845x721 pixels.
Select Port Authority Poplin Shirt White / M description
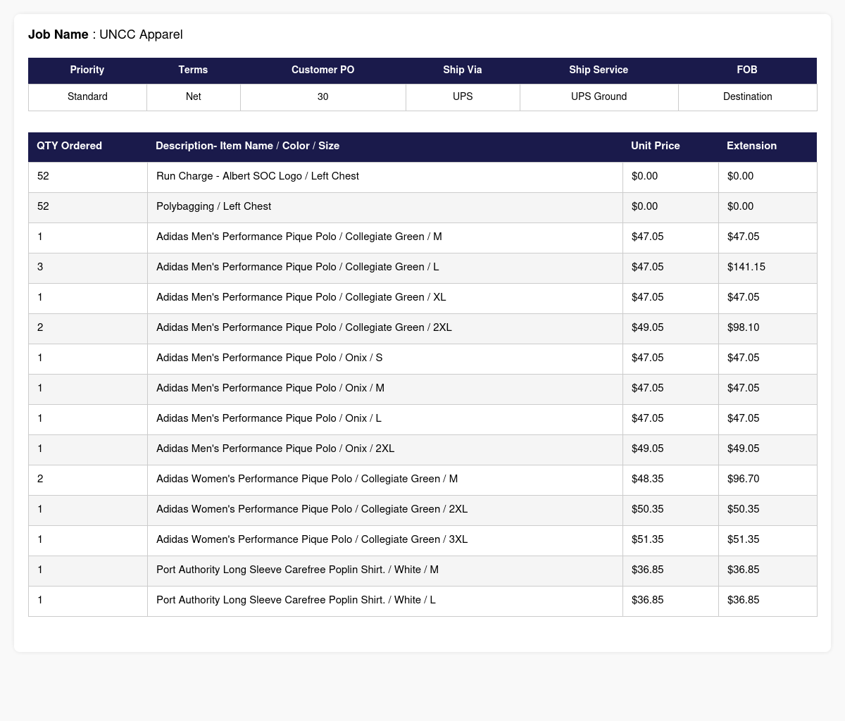click(297, 570)
